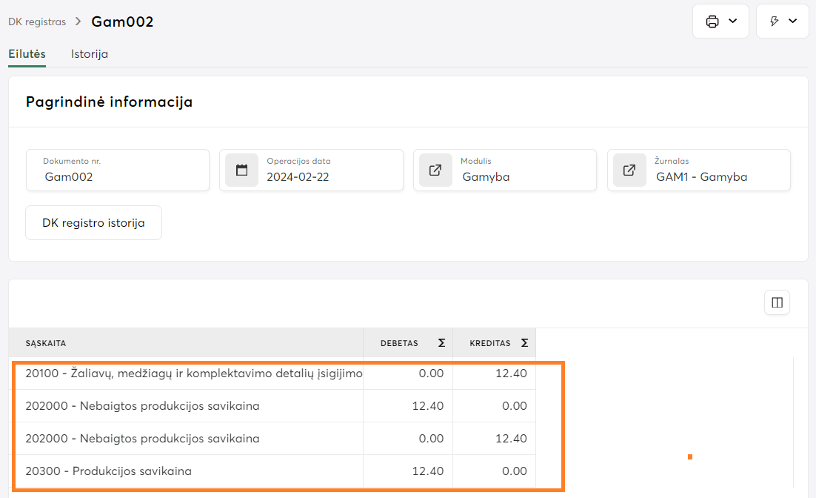Open the lightning quick actions menu

point(775,21)
